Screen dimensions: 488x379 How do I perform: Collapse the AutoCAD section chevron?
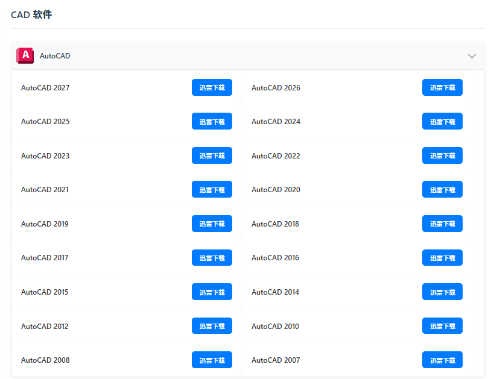click(472, 56)
